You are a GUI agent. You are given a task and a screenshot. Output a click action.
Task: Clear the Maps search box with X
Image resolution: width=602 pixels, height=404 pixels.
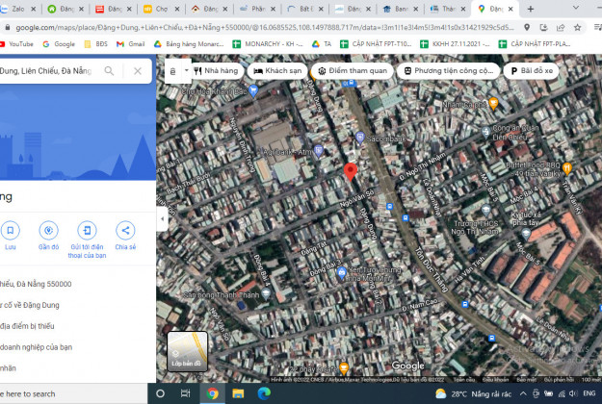[x=138, y=71]
